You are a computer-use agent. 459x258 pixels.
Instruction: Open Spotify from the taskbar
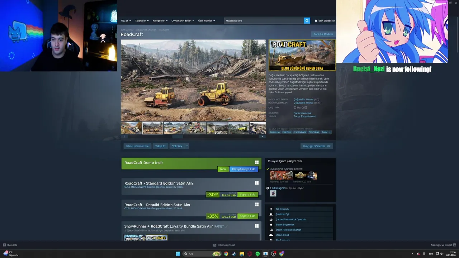click(257, 254)
